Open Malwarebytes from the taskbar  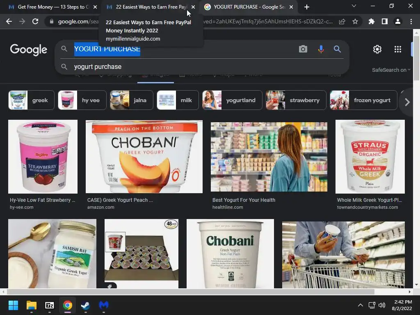point(104,305)
